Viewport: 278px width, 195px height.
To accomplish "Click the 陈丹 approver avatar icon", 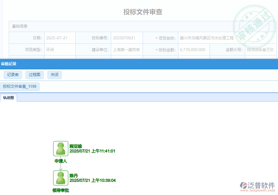I will click(61, 178).
